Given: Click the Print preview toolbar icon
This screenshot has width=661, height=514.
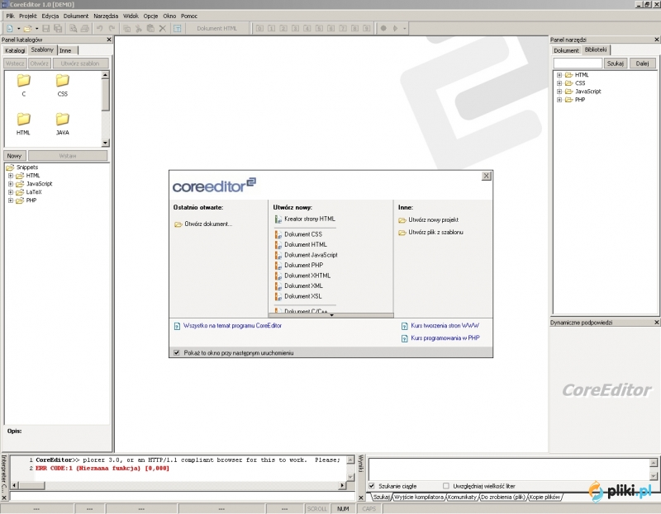Looking at the screenshot, I should point(73,29).
